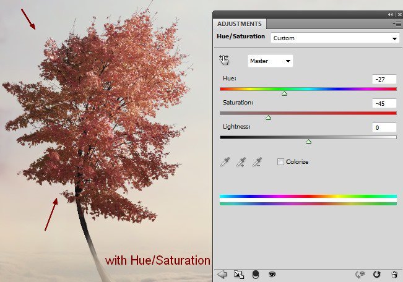The image size is (403, 282).
Task: Toggle adjustment layer visibility eye
Action: click(x=271, y=274)
